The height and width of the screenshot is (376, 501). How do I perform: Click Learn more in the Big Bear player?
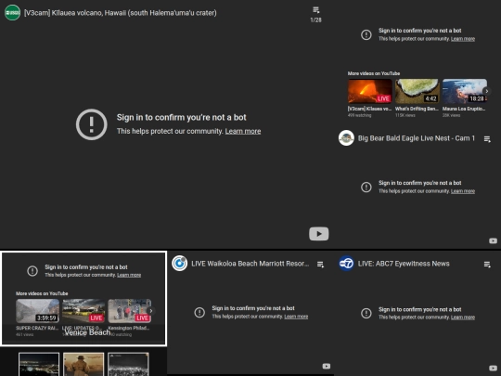(463, 191)
